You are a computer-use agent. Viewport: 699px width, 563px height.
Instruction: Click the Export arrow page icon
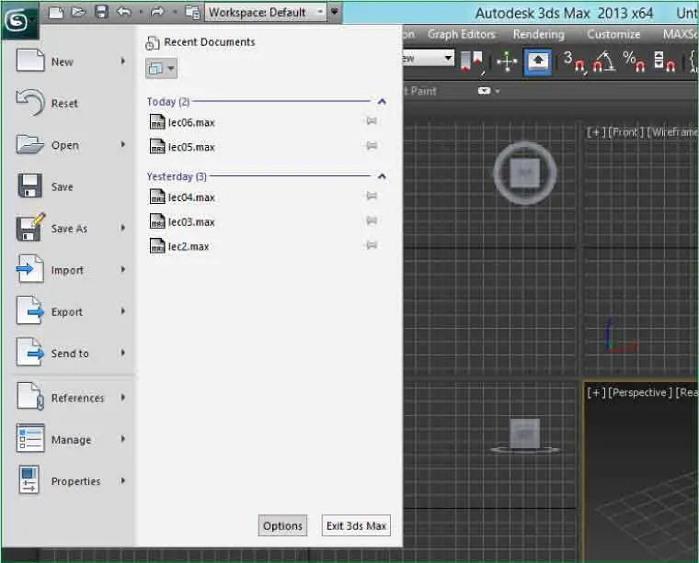point(30,310)
